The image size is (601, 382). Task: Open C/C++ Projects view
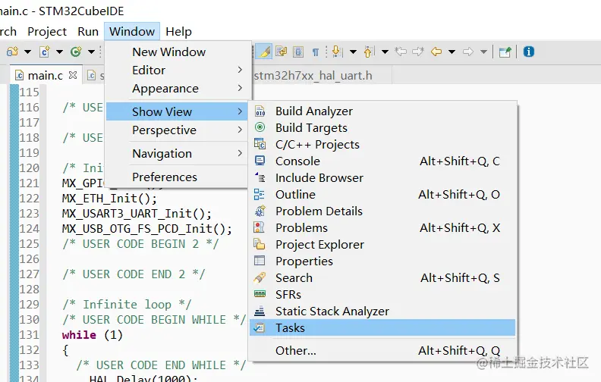point(382,144)
